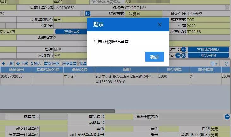Click the ROLLER DERBY specification cell

coord(127,79)
